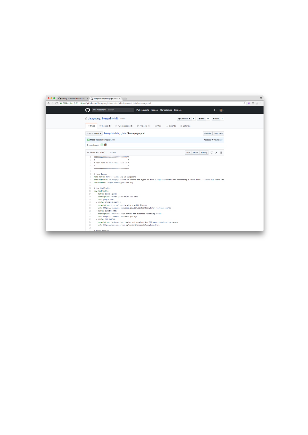Screen dimensions: 308x435
Task: View the watchers count 5
Action: 194,119
